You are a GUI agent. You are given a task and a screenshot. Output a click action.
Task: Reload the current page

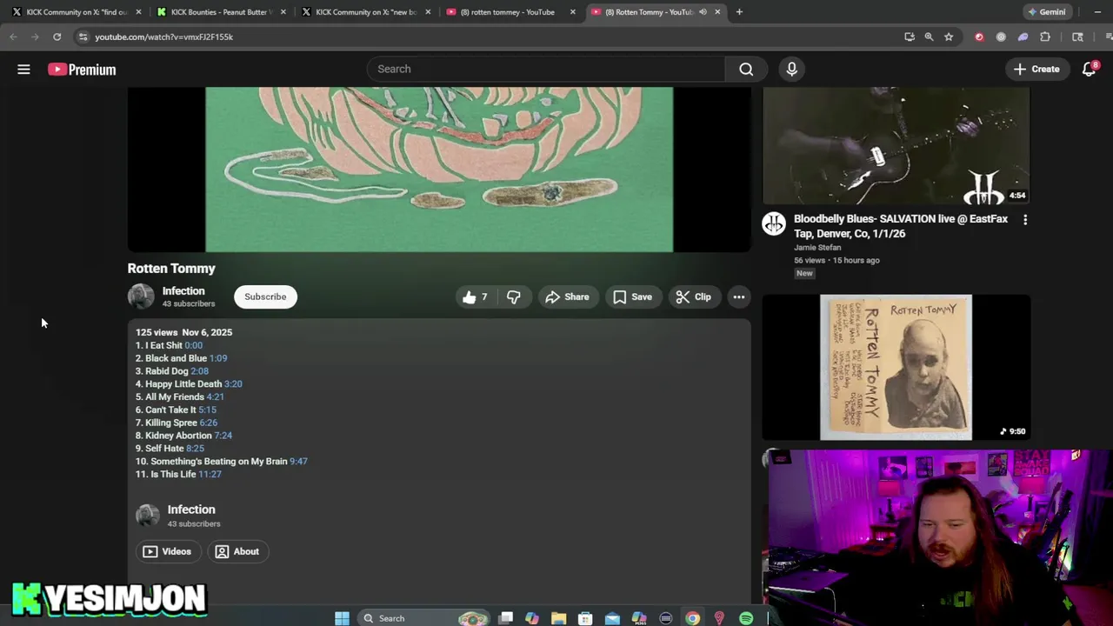[x=57, y=37]
